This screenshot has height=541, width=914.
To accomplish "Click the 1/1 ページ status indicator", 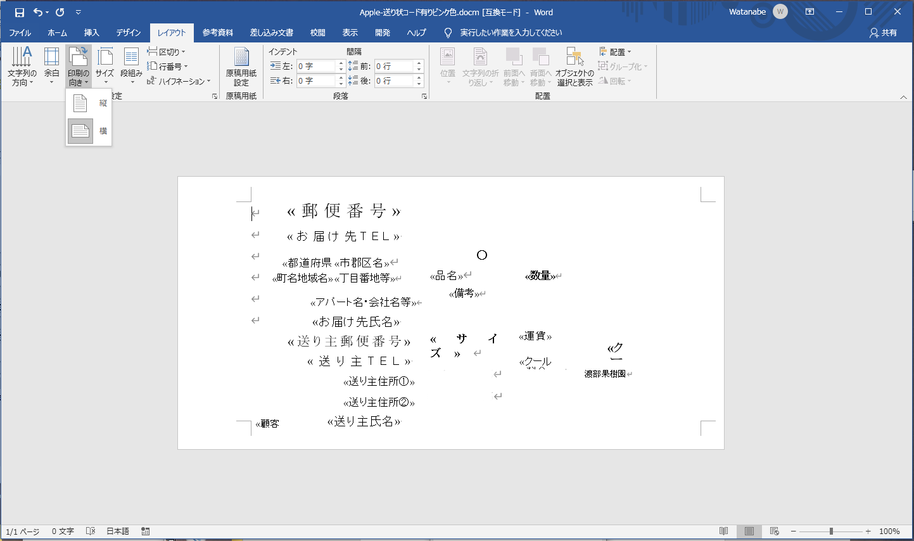I will click(x=23, y=531).
